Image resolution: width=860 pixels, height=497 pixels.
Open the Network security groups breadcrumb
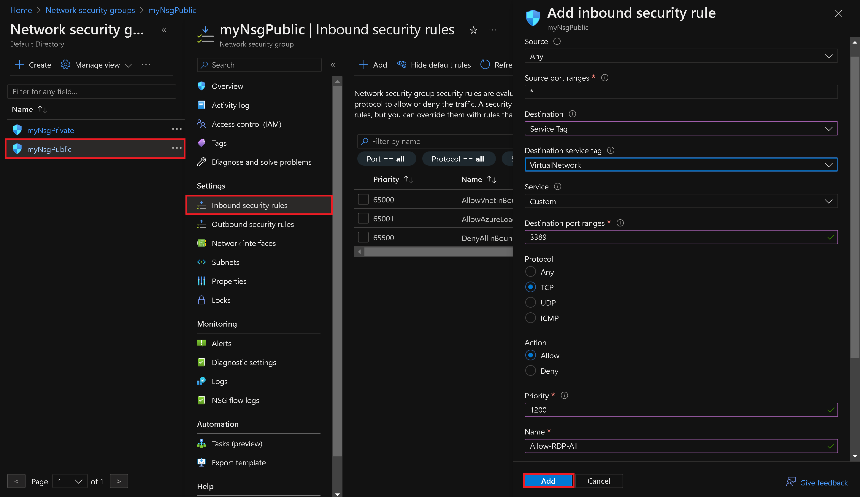(90, 10)
